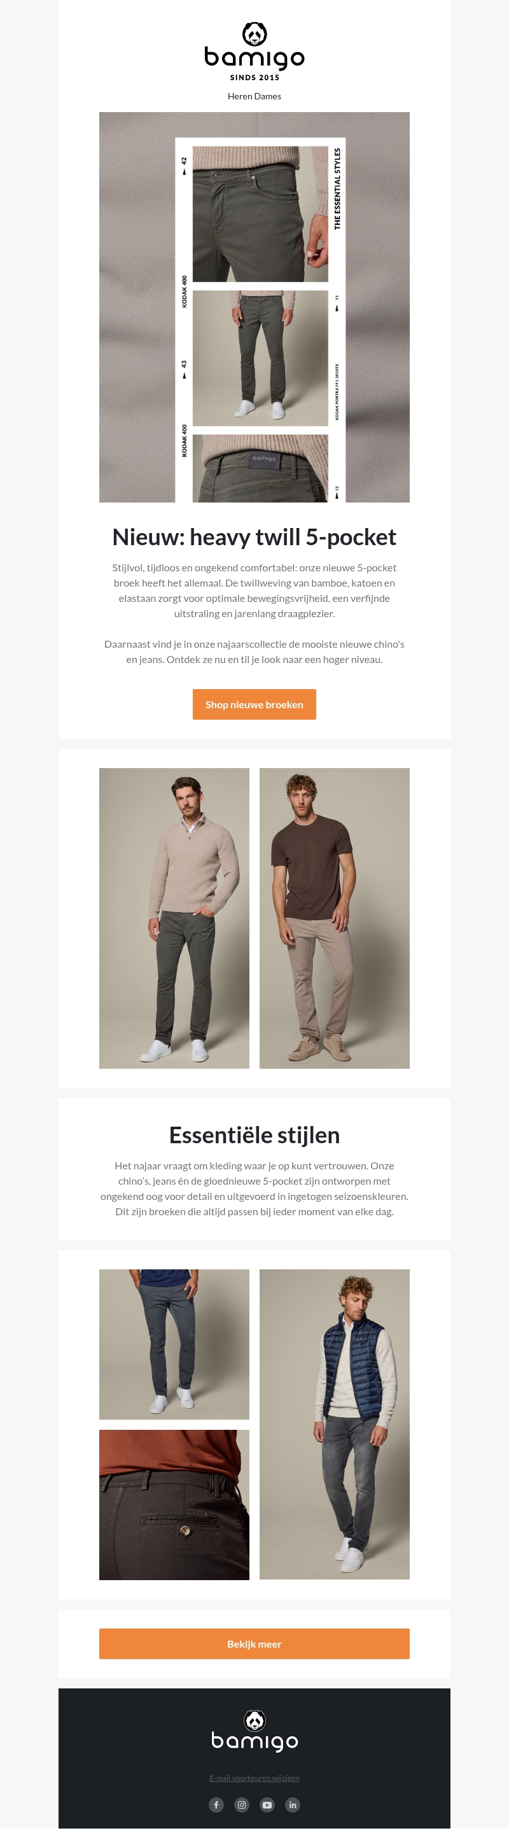The image size is (509, 1840).
Task: Open the photo of man in brown t-shirt
Action: click(x=334, y=918)
